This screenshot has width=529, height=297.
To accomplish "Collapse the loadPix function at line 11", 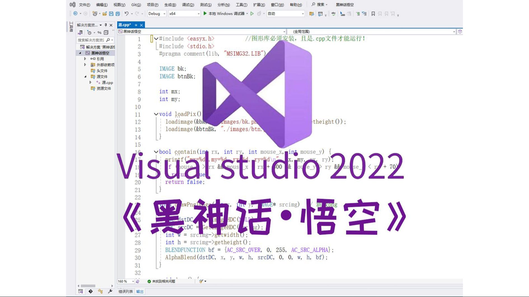I will click(x=156, y=114).
